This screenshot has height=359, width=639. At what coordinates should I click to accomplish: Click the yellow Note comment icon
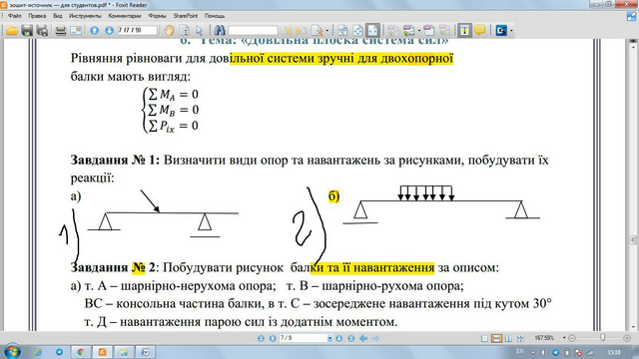click(x=479, y=30)
